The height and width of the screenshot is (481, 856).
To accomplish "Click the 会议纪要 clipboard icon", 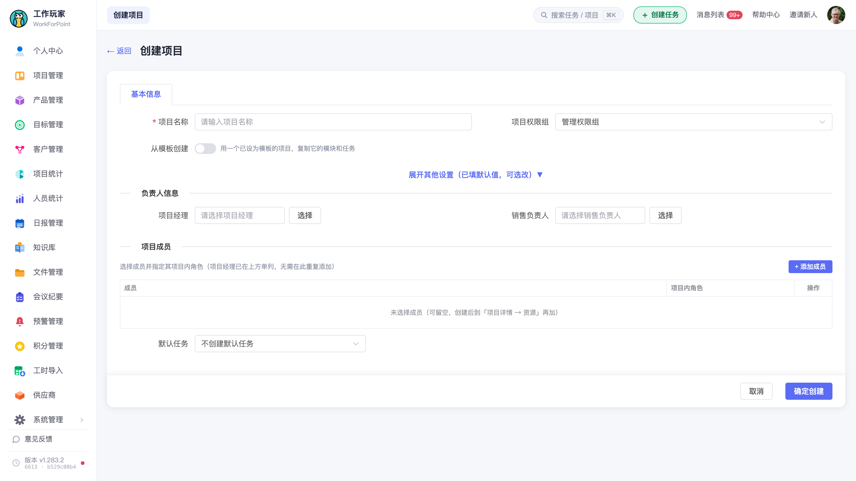I will pos(20,297).
